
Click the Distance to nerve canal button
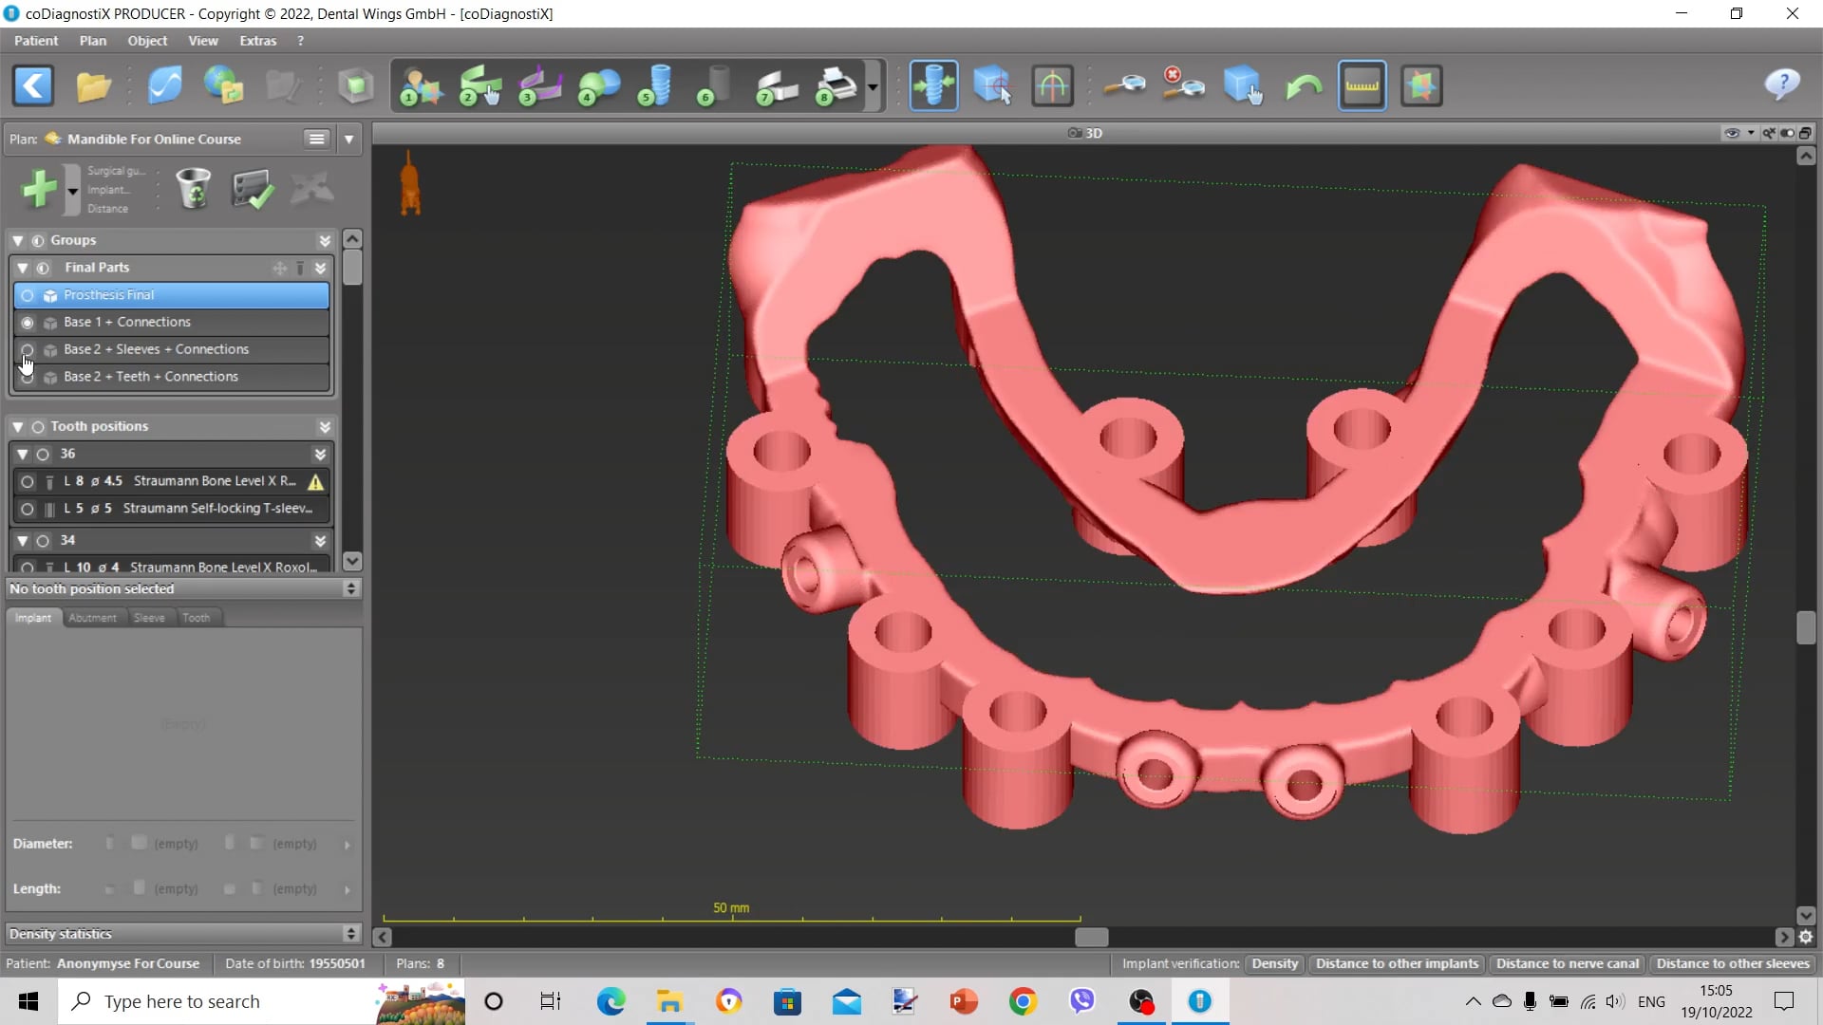click(x=1567, y=963)
